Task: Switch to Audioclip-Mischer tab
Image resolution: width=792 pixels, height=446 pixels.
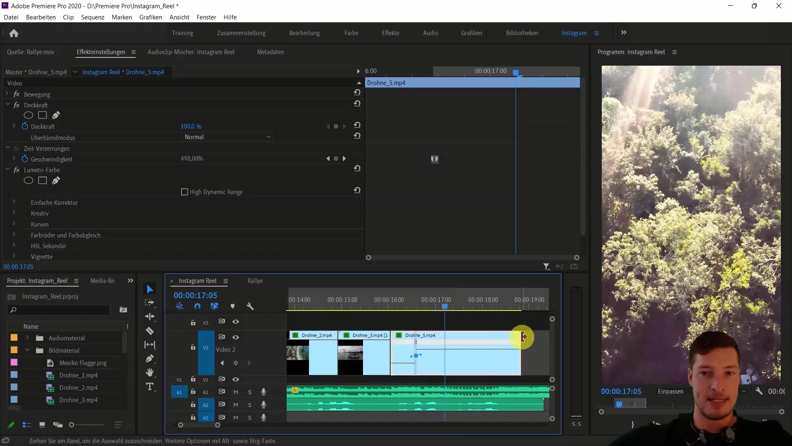Action: coord(191,52)
